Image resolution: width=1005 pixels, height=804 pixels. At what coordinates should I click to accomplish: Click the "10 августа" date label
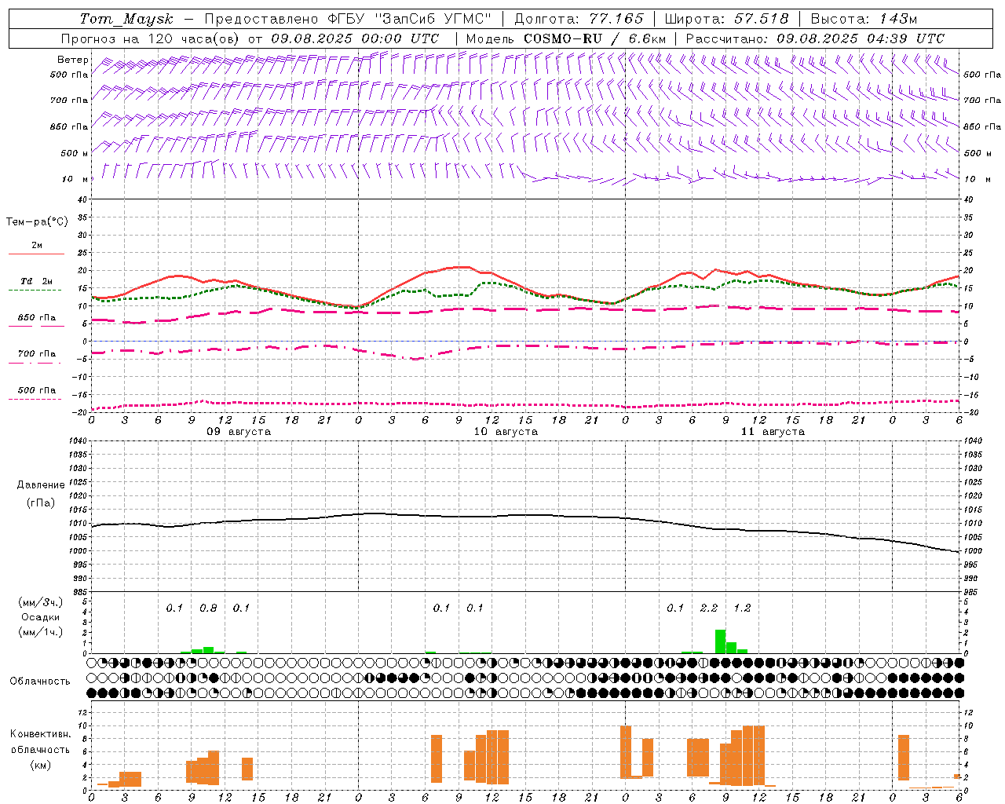[506, 432]
